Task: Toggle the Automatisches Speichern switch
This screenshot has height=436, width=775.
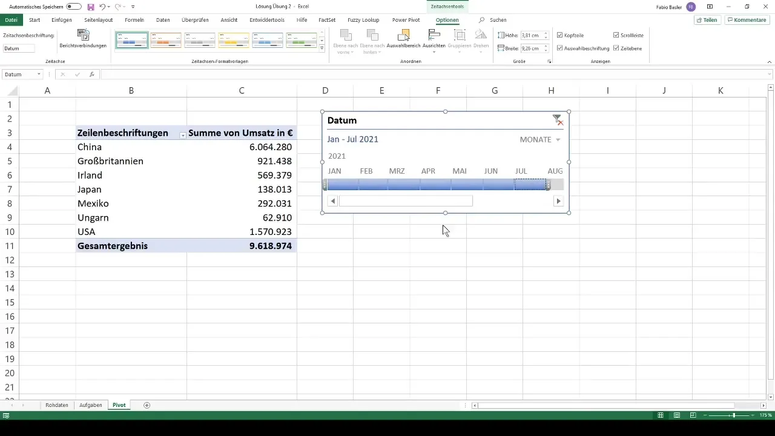Action: coord(74,7)
